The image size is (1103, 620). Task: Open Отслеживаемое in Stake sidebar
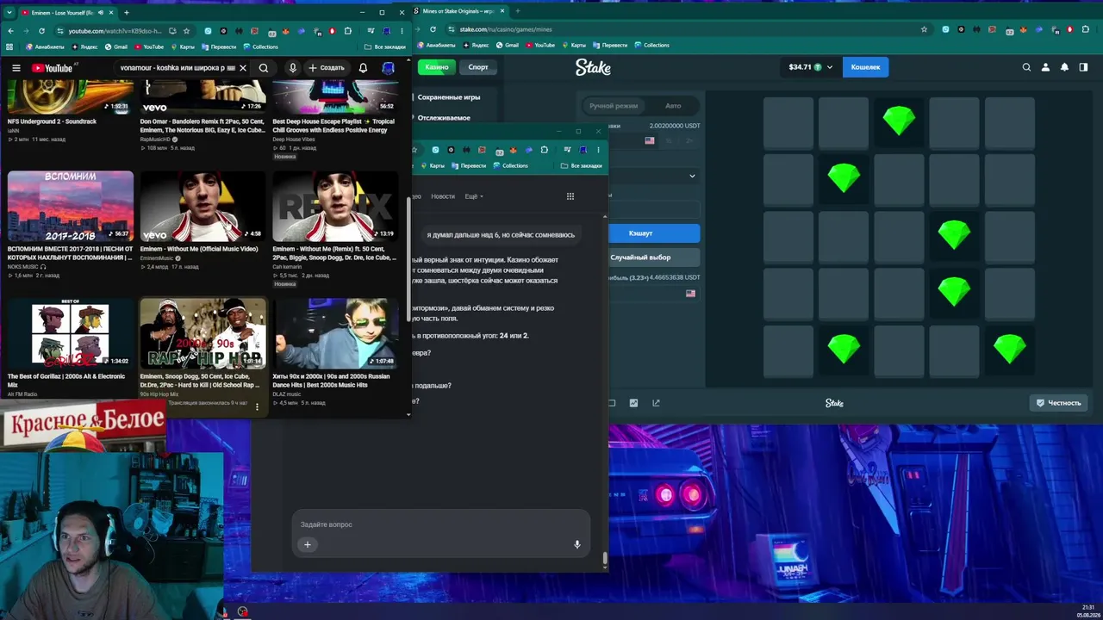pyautogui.click(x=443, y=118)
